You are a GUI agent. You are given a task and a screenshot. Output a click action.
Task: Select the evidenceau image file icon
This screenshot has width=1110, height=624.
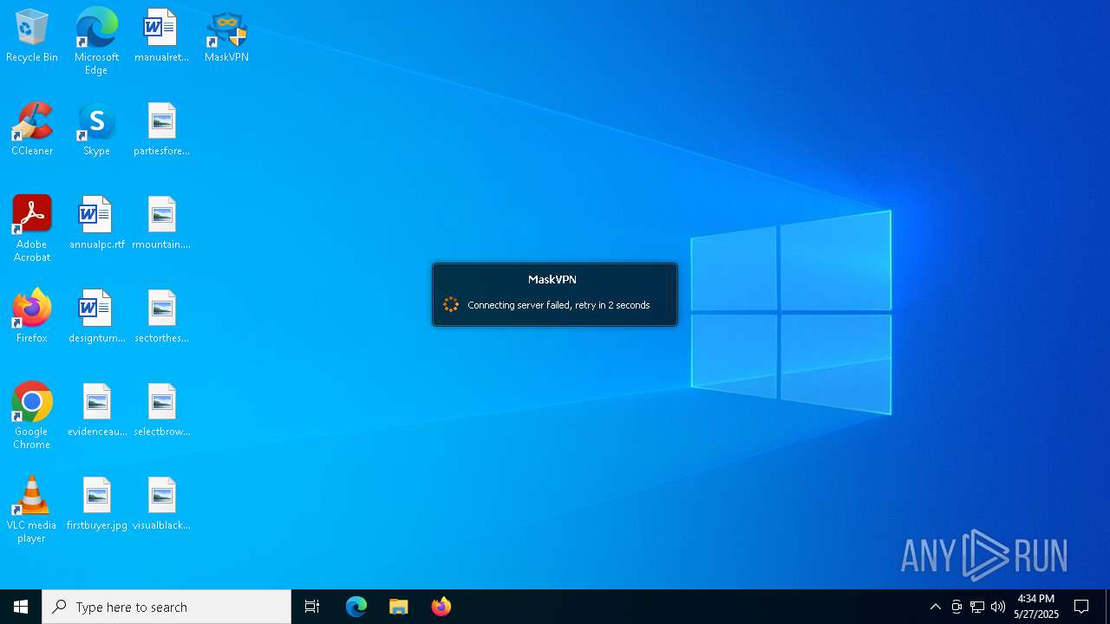tap(96, 411)
